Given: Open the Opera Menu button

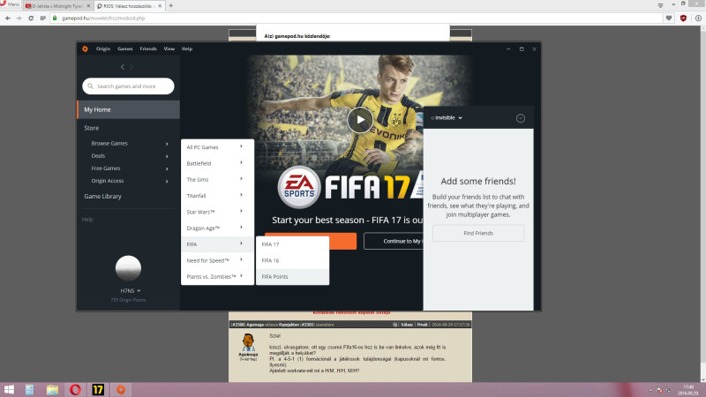Looking at the screenshot, I should pyautogui.click(x=11, y=4).
